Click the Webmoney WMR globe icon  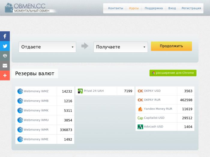point(20,129)
